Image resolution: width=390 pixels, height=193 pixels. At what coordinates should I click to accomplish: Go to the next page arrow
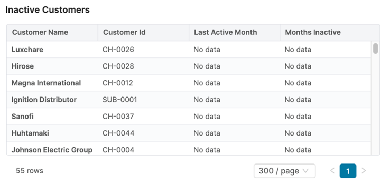coord(364,171)
